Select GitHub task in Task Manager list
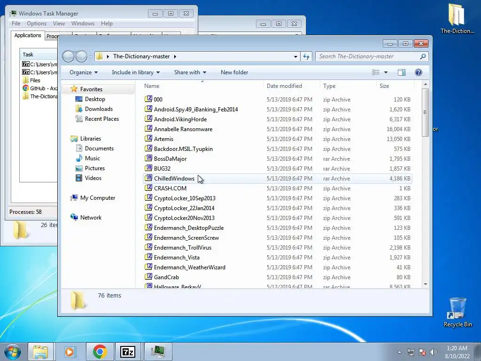 click(39, 88)
